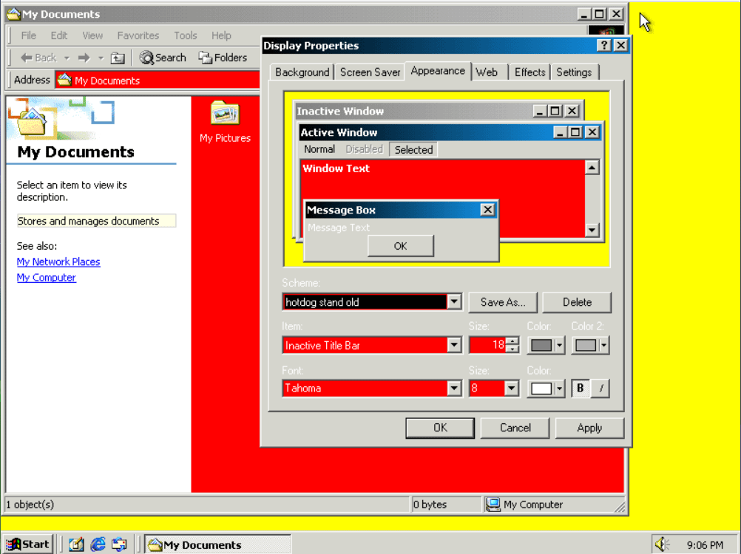Click the Start button
Image resolution: width=741 pixels, height=554 pixels.
(x=28, y=544)
